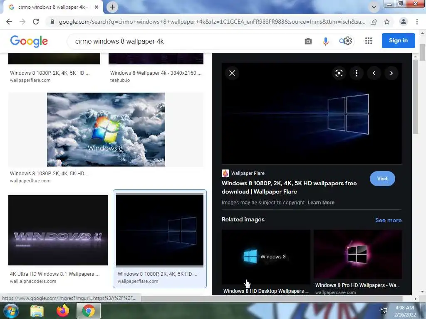426x319 pixels.
Task: Close the cirmo windows 8 wallpaper tab
Action: point(97,7)
